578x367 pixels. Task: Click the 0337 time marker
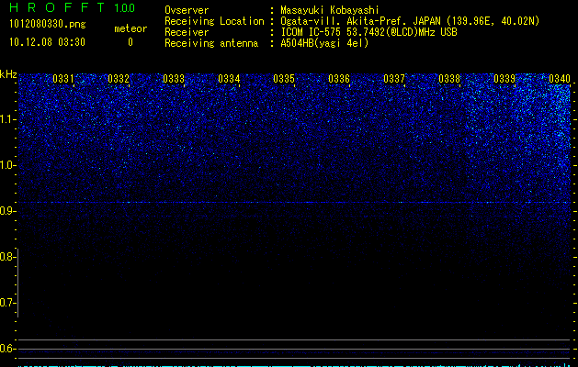(x=394, y=79)
